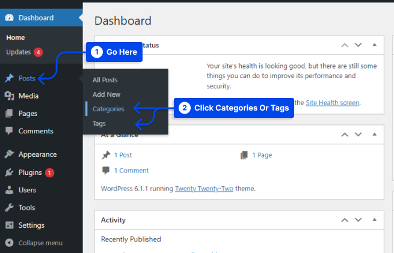Click the Pages icon in sidebar
Viewport: 394px width, 253px height.
(x=9, y=114)
